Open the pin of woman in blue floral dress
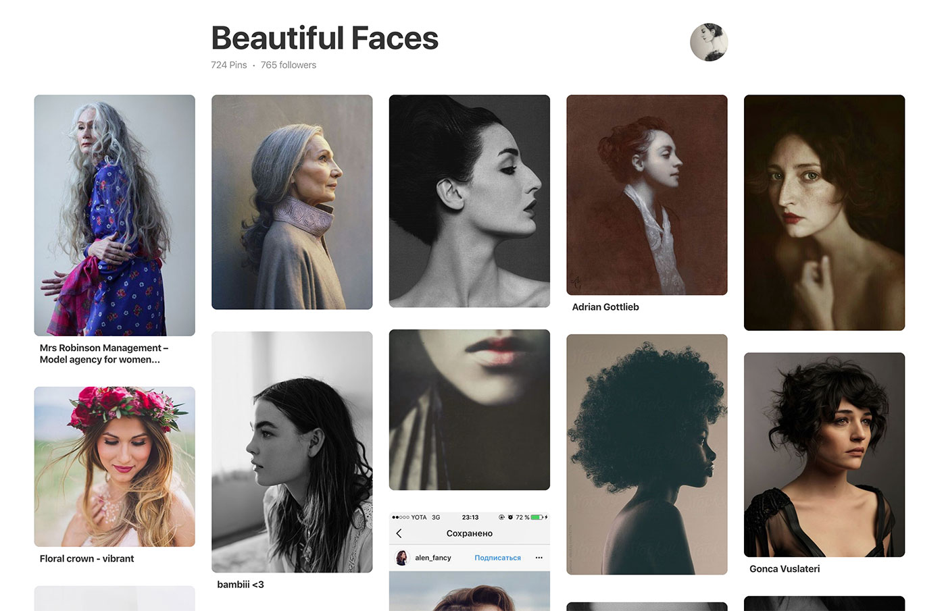The width and height of the screenshot is (946, 611). pyautogui.click(x=114, y=215)
